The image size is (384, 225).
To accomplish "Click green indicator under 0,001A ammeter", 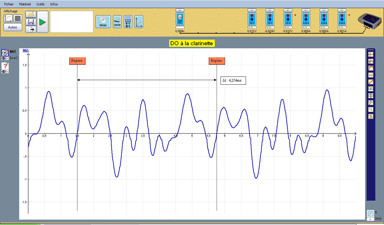I will point(342,27).
